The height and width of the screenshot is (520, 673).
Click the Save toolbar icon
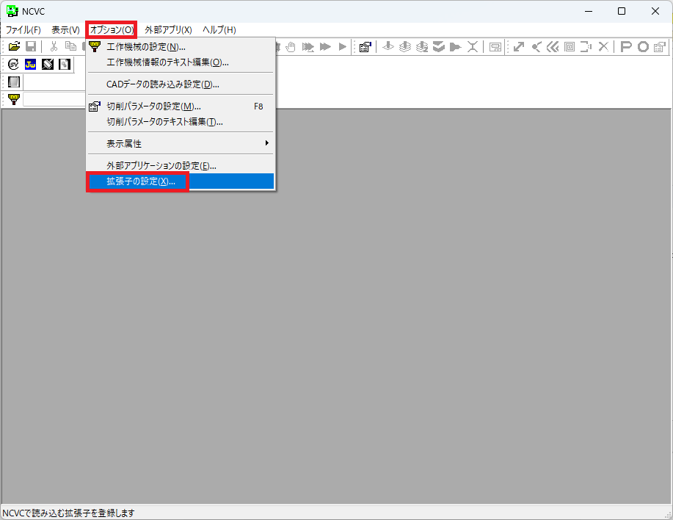31,46
